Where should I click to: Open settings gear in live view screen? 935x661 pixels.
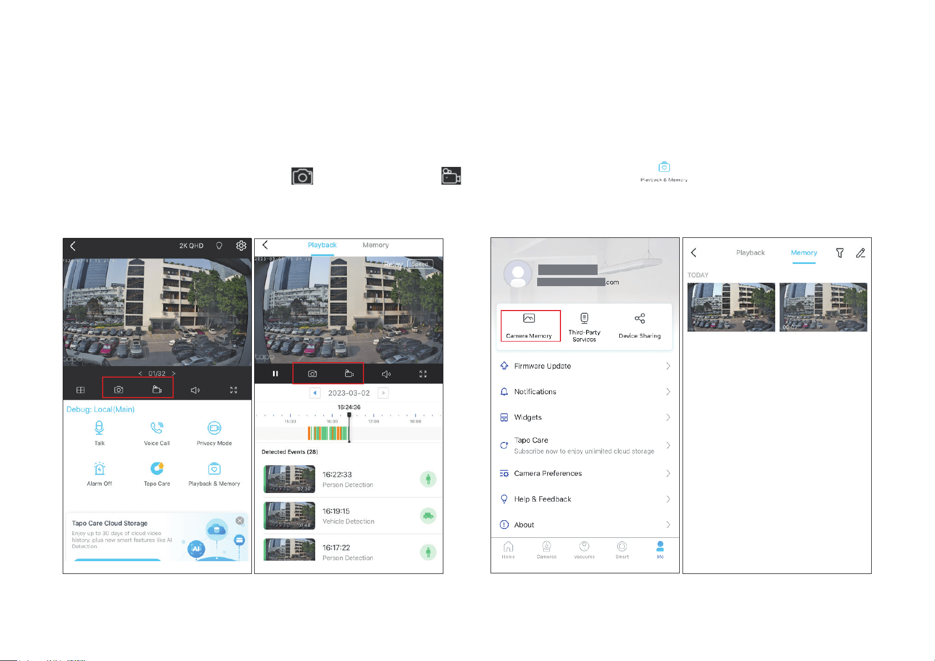point(241,246)
